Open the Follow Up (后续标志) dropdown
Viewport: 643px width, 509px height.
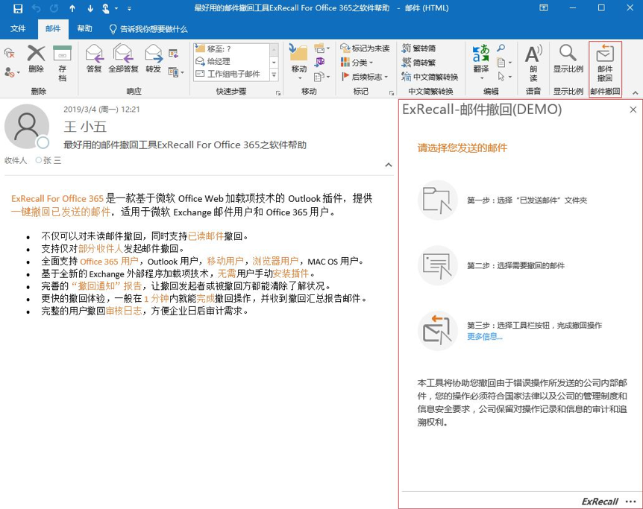[364, 77]
